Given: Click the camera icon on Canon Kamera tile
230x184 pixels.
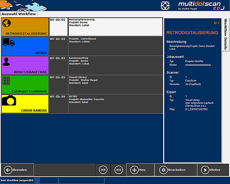Looking at the screenshot, I should click(9, 100).
